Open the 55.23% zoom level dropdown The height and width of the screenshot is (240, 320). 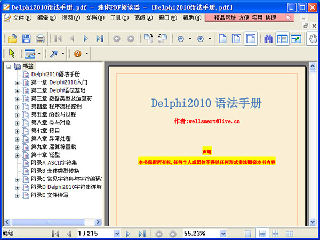[x=223, y=234]
